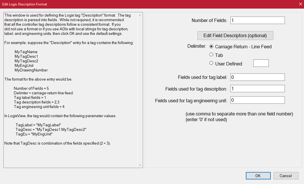Click the "MyDrawingNumber" example line
The width and height of the screenshot is (304, 184).
31,70
